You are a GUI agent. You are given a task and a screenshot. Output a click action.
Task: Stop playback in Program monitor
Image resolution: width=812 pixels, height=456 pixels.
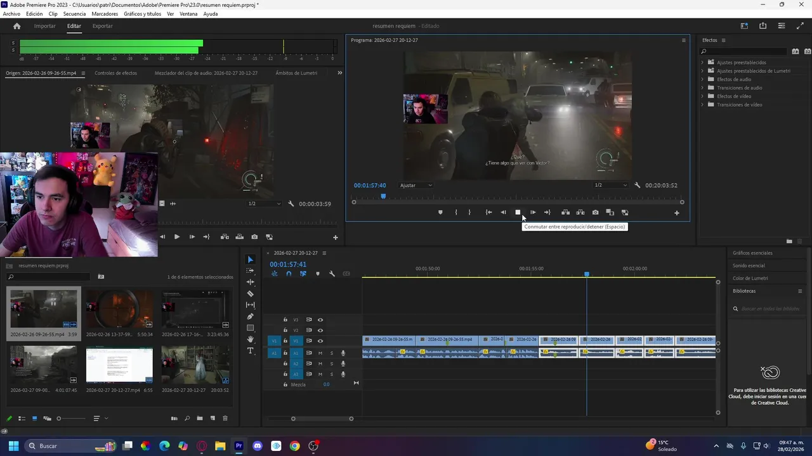point(518,212)
